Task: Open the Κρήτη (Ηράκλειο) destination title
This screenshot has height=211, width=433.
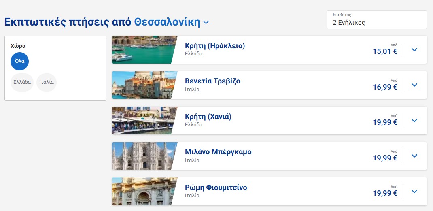Action: [x=215, y=46]
